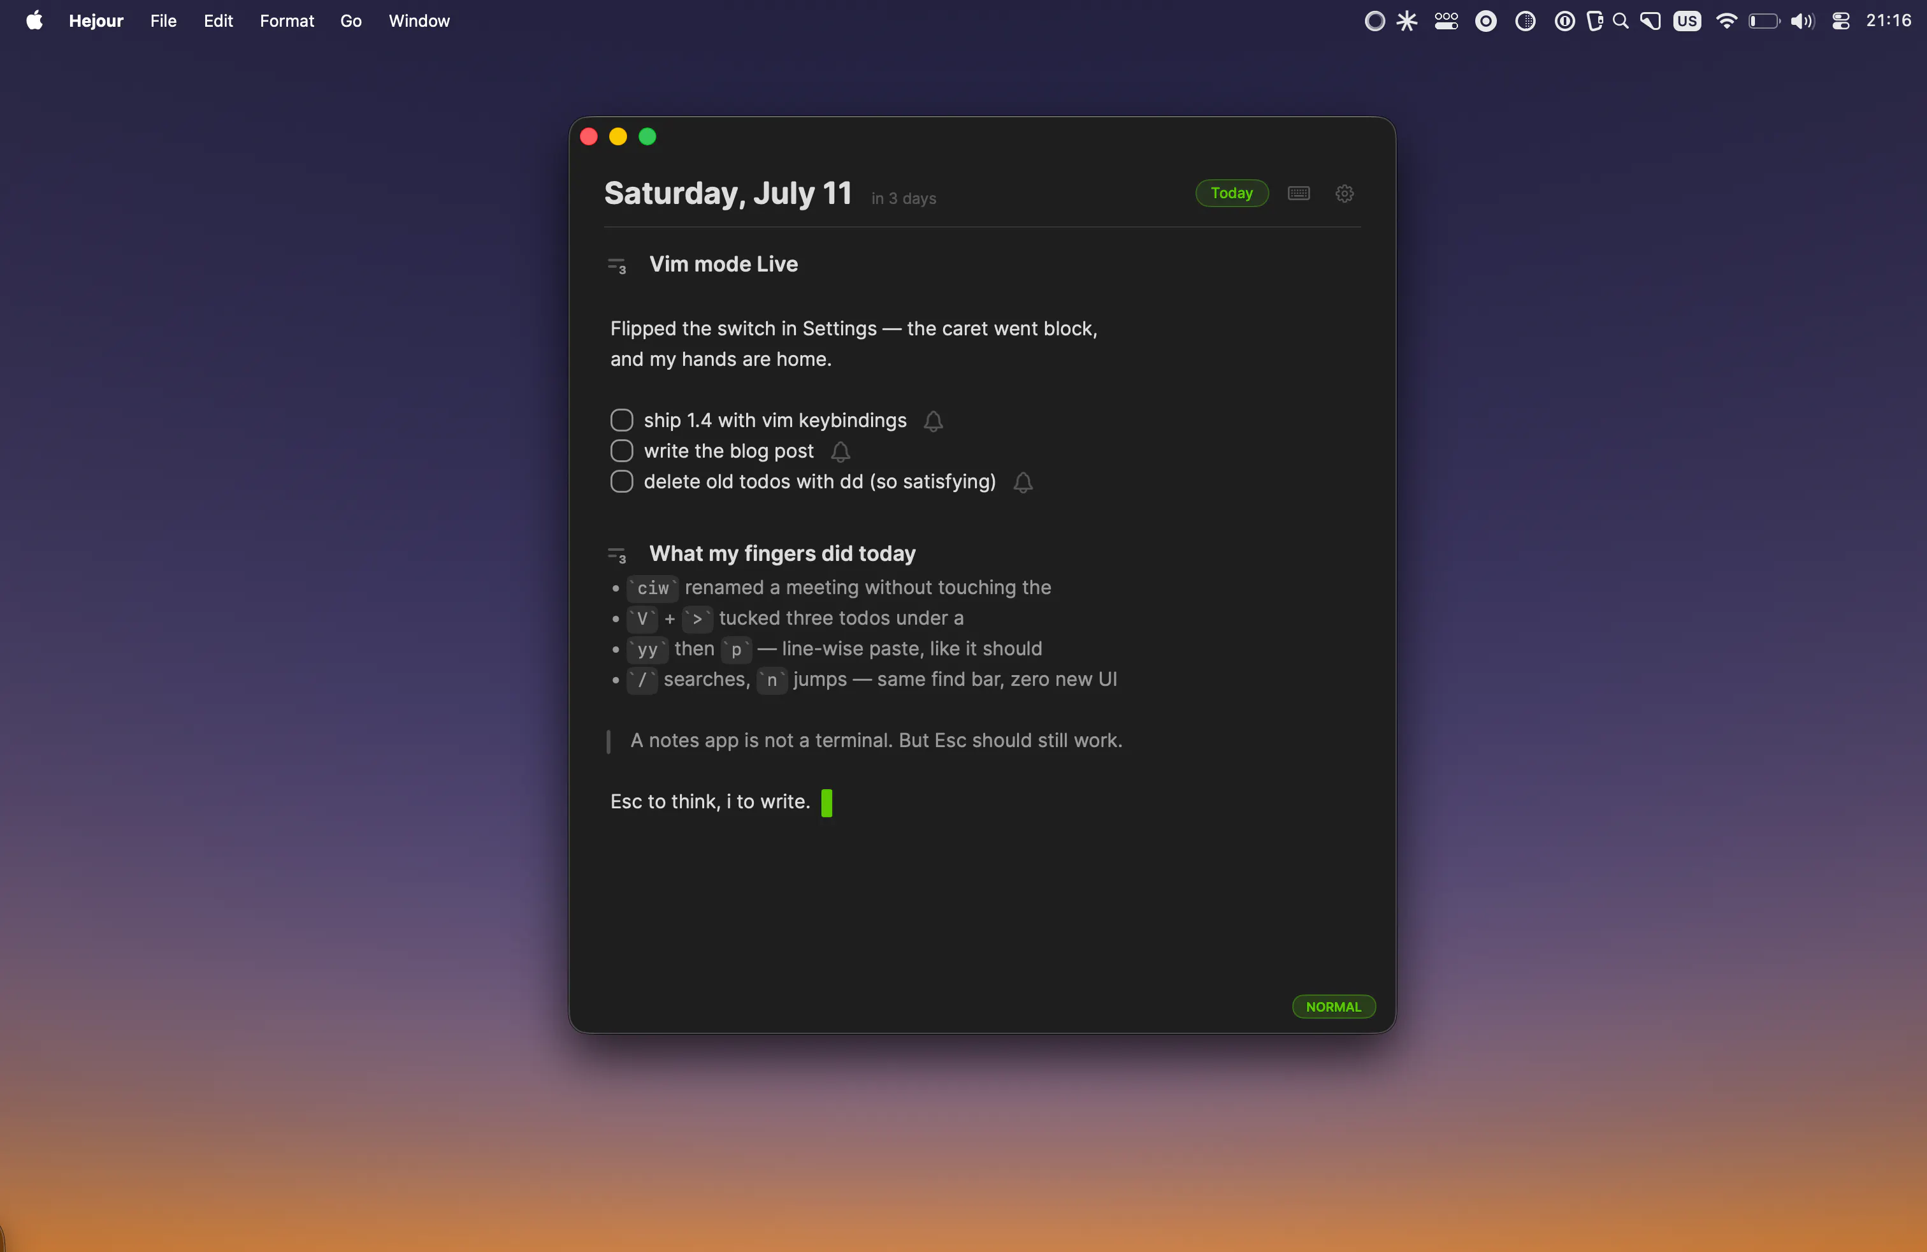1927x1252 pixels.
Task: Click the hollow ring icon left of the asterisk
Action: coord(1374,21)
